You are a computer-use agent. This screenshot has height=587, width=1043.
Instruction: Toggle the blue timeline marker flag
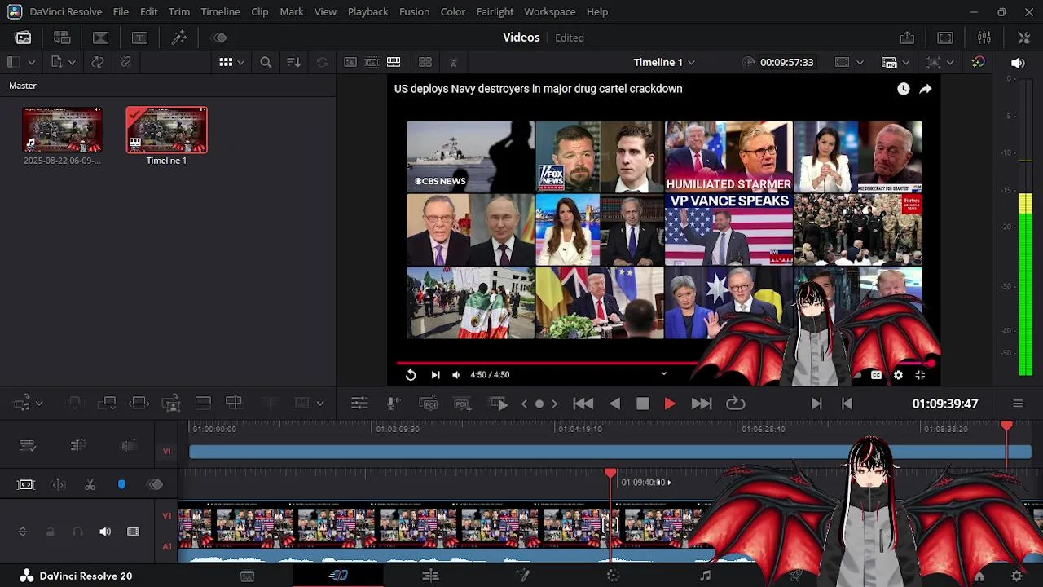click(121, 485)
